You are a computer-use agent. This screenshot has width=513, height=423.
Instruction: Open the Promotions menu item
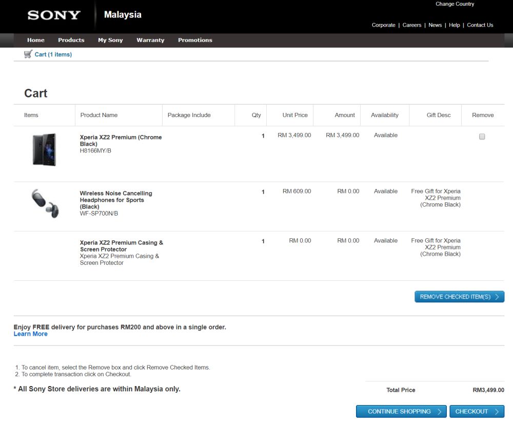[x=195, y=40]
